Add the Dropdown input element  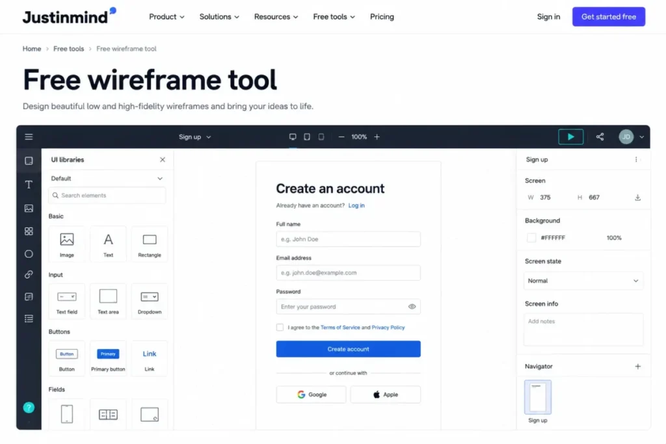tap(150, 301)
